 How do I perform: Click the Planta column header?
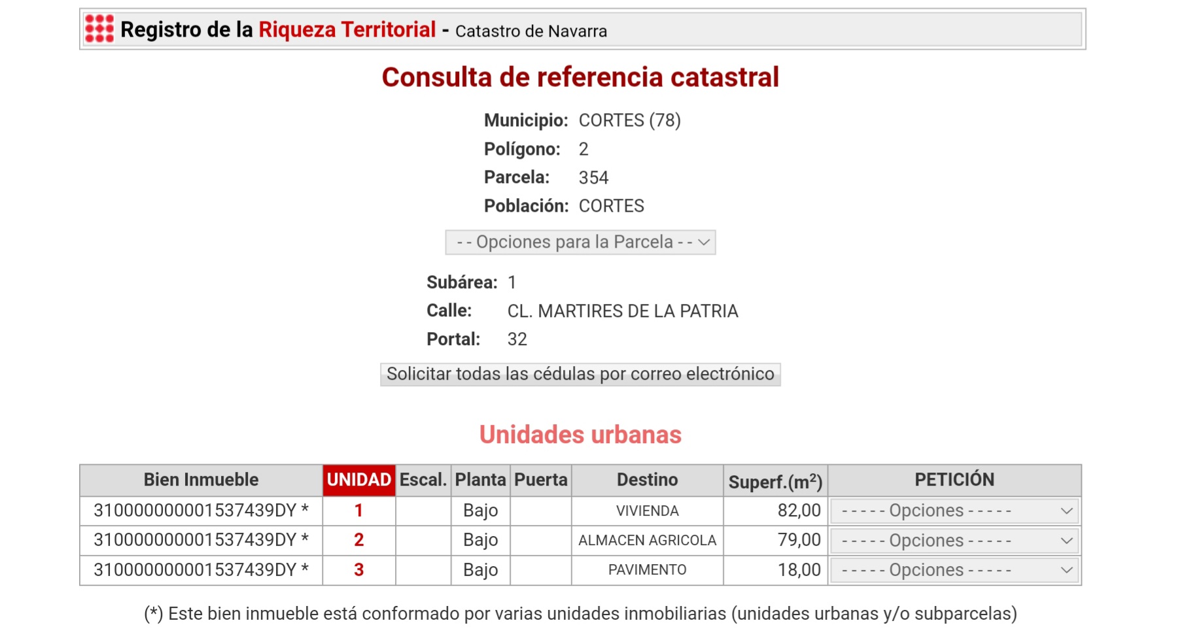point(480,480)
